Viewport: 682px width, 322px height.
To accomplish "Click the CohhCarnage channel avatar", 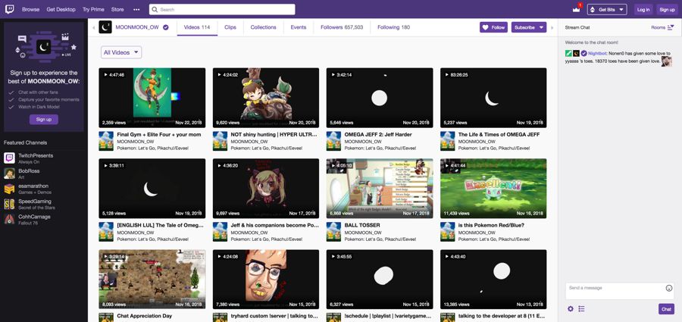I will [x=10, y=219].
